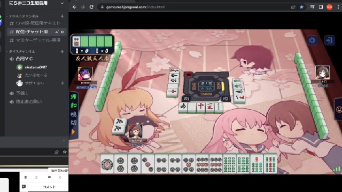Open the Chrome three-dot menu

338,7
